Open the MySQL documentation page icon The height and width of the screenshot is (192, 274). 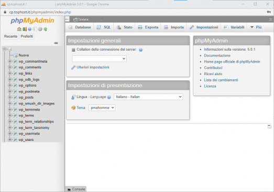[x=35, y=29]
